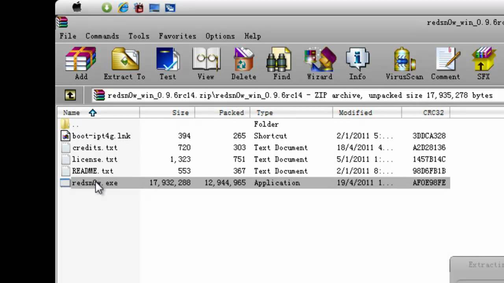The width and height of the screenshot is (504, 283).
Task: Click the archive icon in address bar
Action: pos(99,95)
